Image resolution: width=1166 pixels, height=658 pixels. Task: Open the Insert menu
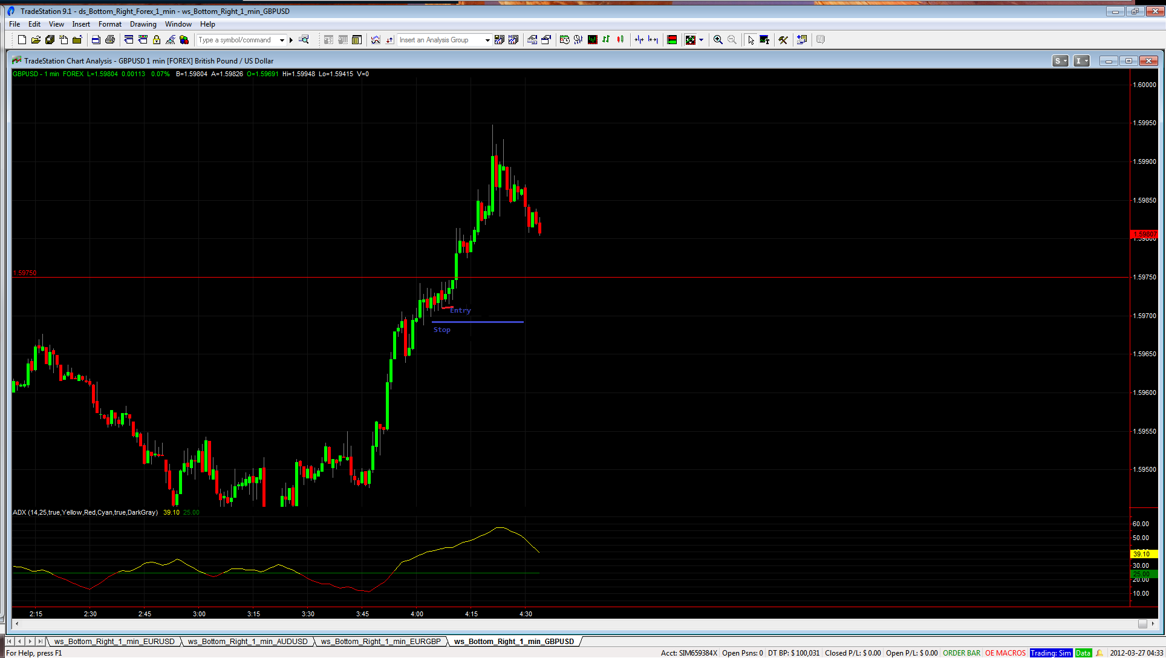click(81, 24)
